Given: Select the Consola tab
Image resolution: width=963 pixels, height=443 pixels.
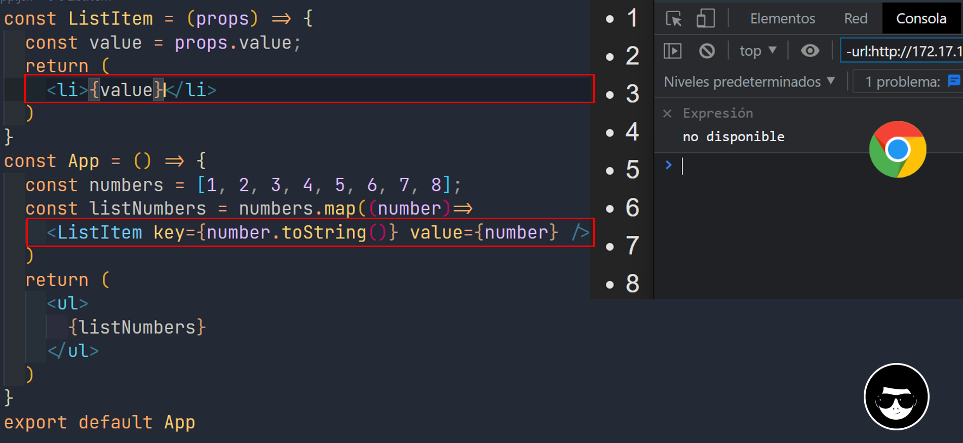Looking at the screenshot, I should [x=921, y=19].
